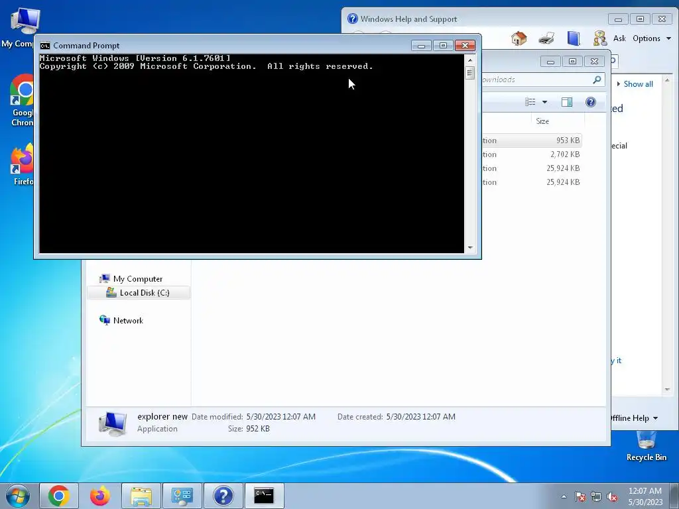Open the Recycle Bin desktop icon

click(646, 446)
